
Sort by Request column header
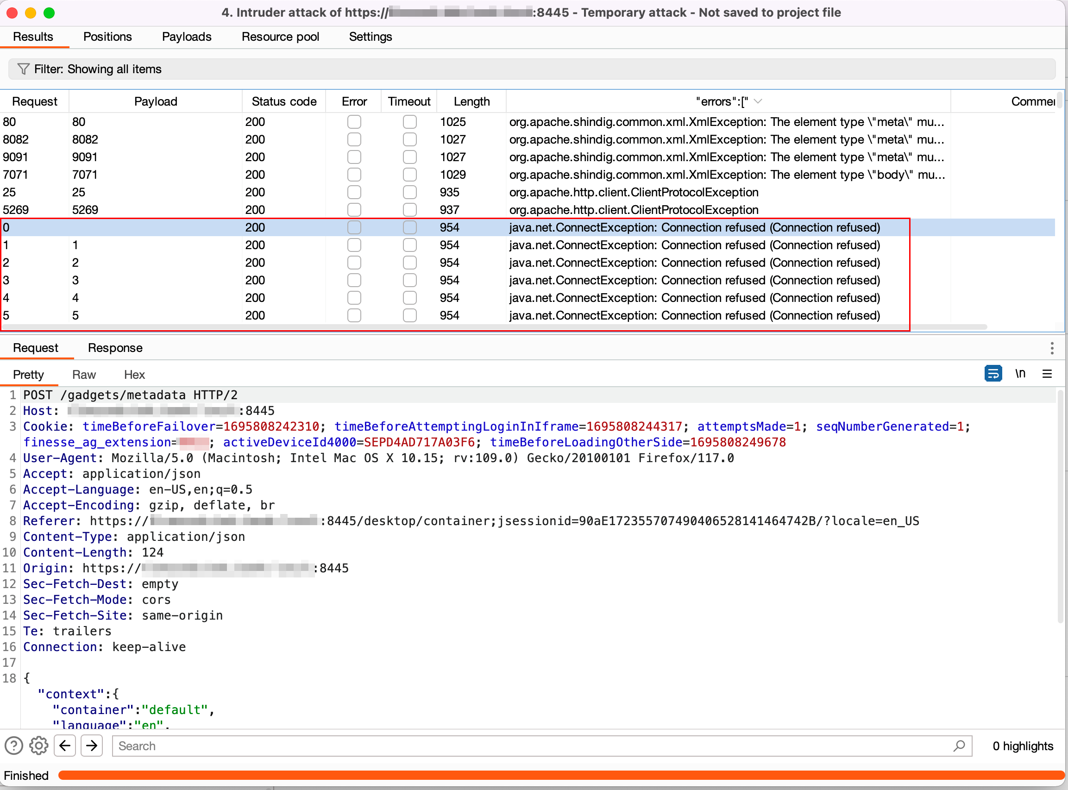(34, 101)
